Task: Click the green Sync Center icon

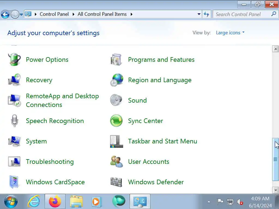Action: (x=116, y=121)
